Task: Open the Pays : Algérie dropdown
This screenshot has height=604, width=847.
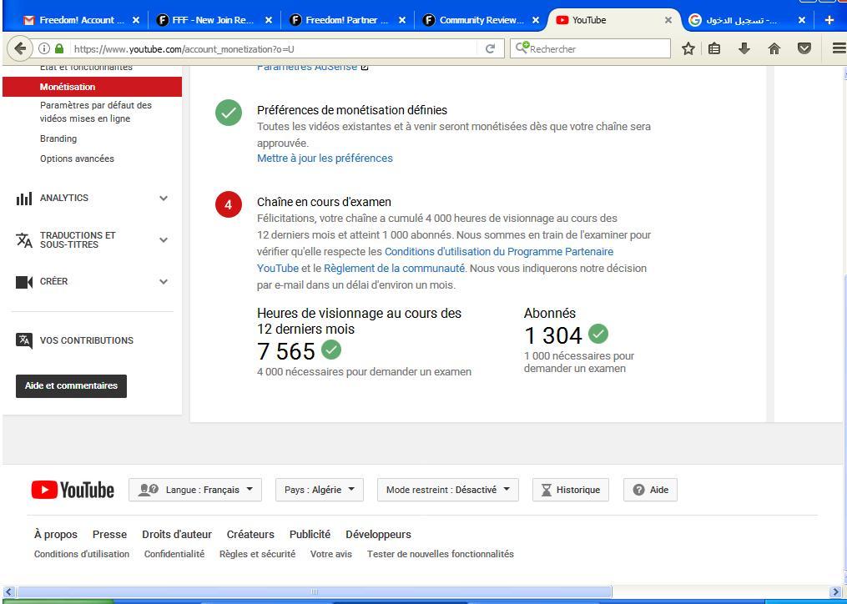Action: (320, 490)
